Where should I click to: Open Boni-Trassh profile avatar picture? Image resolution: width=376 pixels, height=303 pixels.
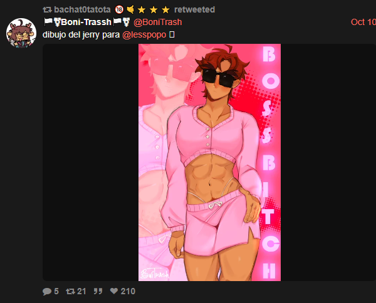click(x=21, y=33)
